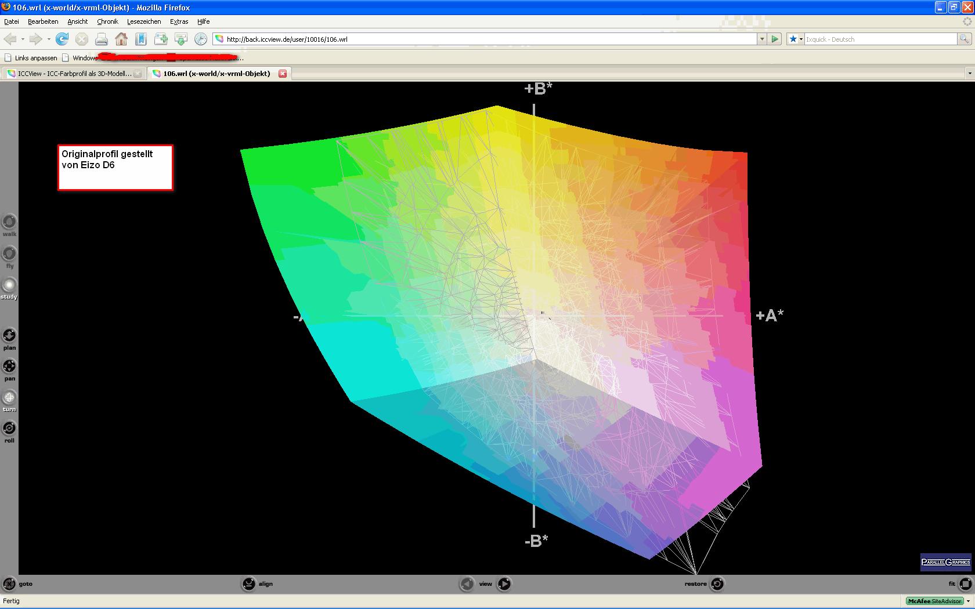Click the Ixquick search field
975x609 pixels.
pos(879,39)
